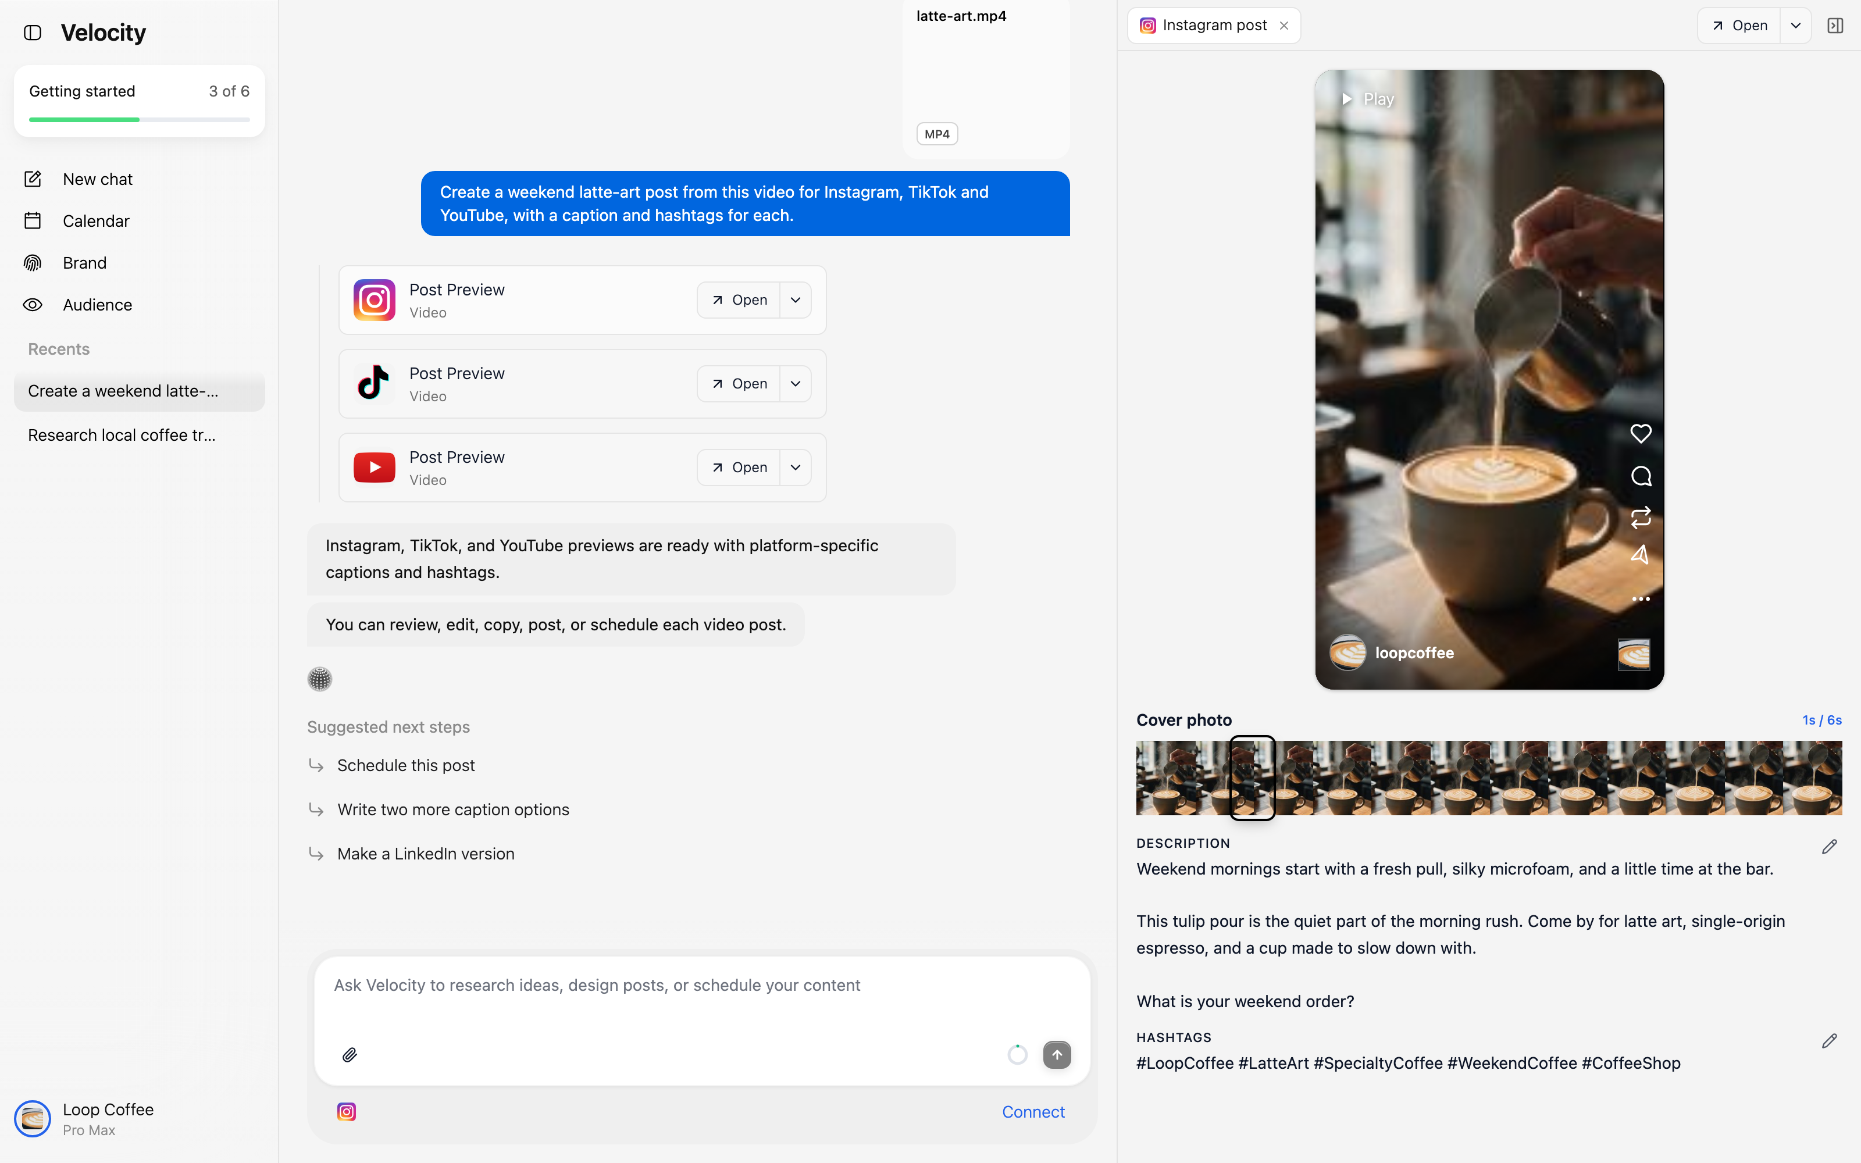This screenshot has height=1163, width=1861.
Task: Select recent chat 'Research local coffee tr...'
Action: click(139, 436)
